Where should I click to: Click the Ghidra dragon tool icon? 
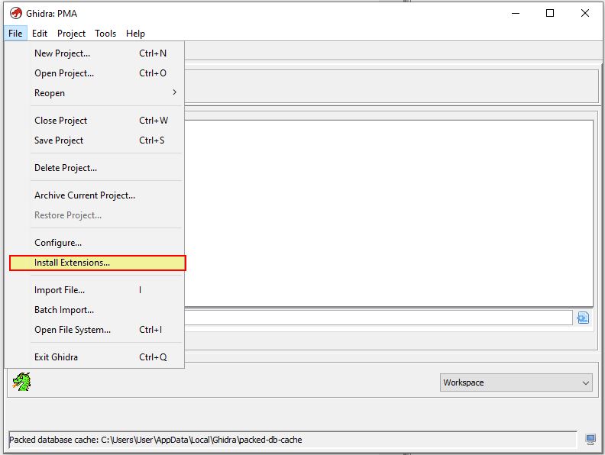click(x=21, y=382)
